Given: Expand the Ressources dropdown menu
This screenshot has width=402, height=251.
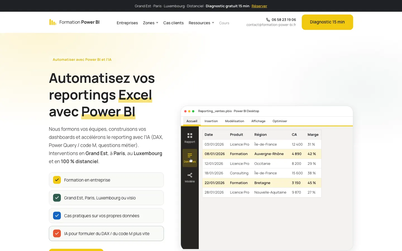Looking at the screenshot, I should pos(201,23).
